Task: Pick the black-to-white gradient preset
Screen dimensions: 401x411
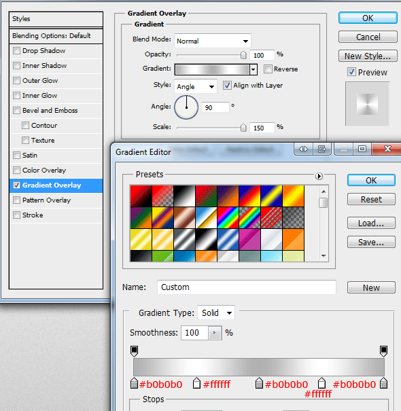Action: point(184,196)
